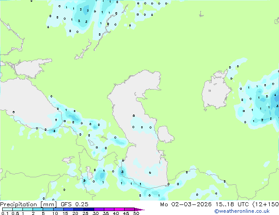279x215 pixels.
Task: Click the legend scale label '40'
Action: coord(116,213)
